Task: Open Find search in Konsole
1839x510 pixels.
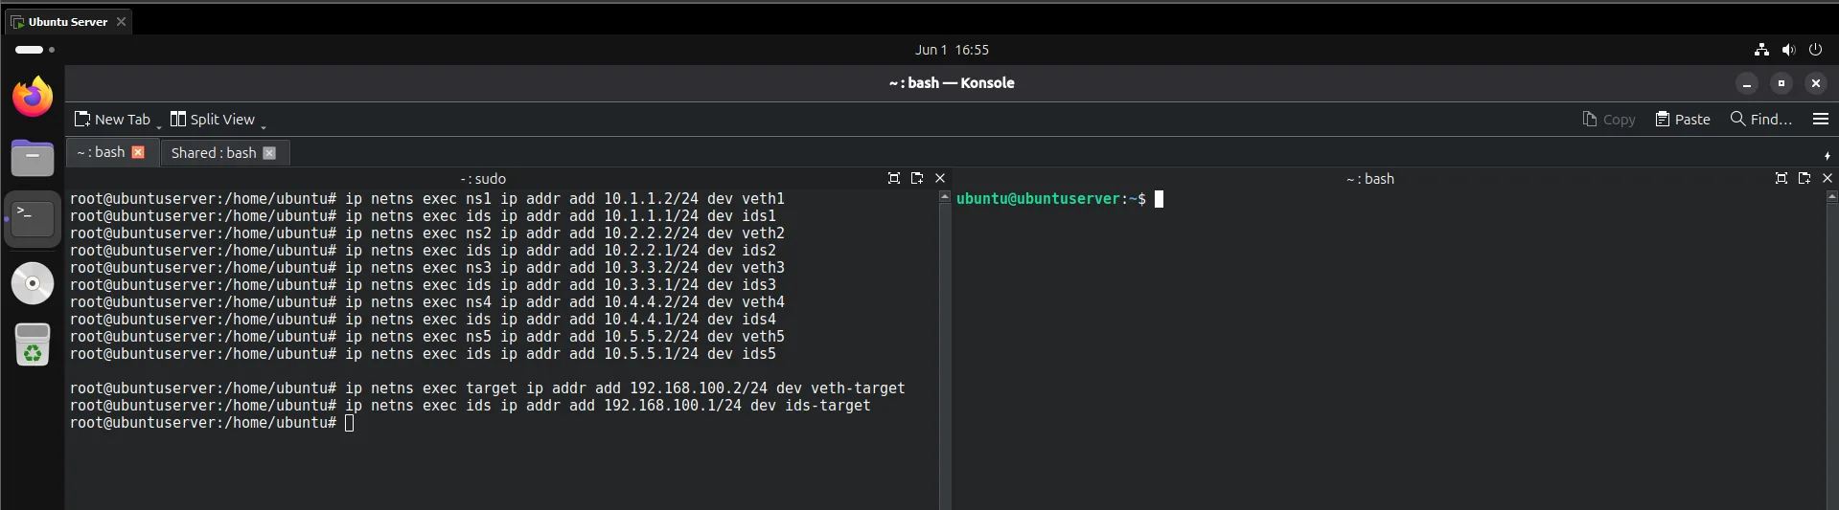Action: (1761, 120)
